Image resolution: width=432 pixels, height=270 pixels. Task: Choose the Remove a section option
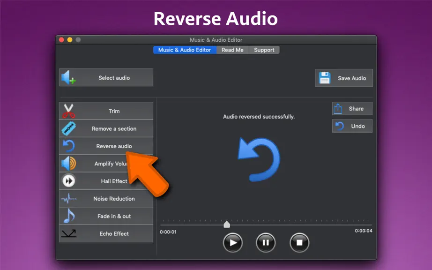pos(106,128)
